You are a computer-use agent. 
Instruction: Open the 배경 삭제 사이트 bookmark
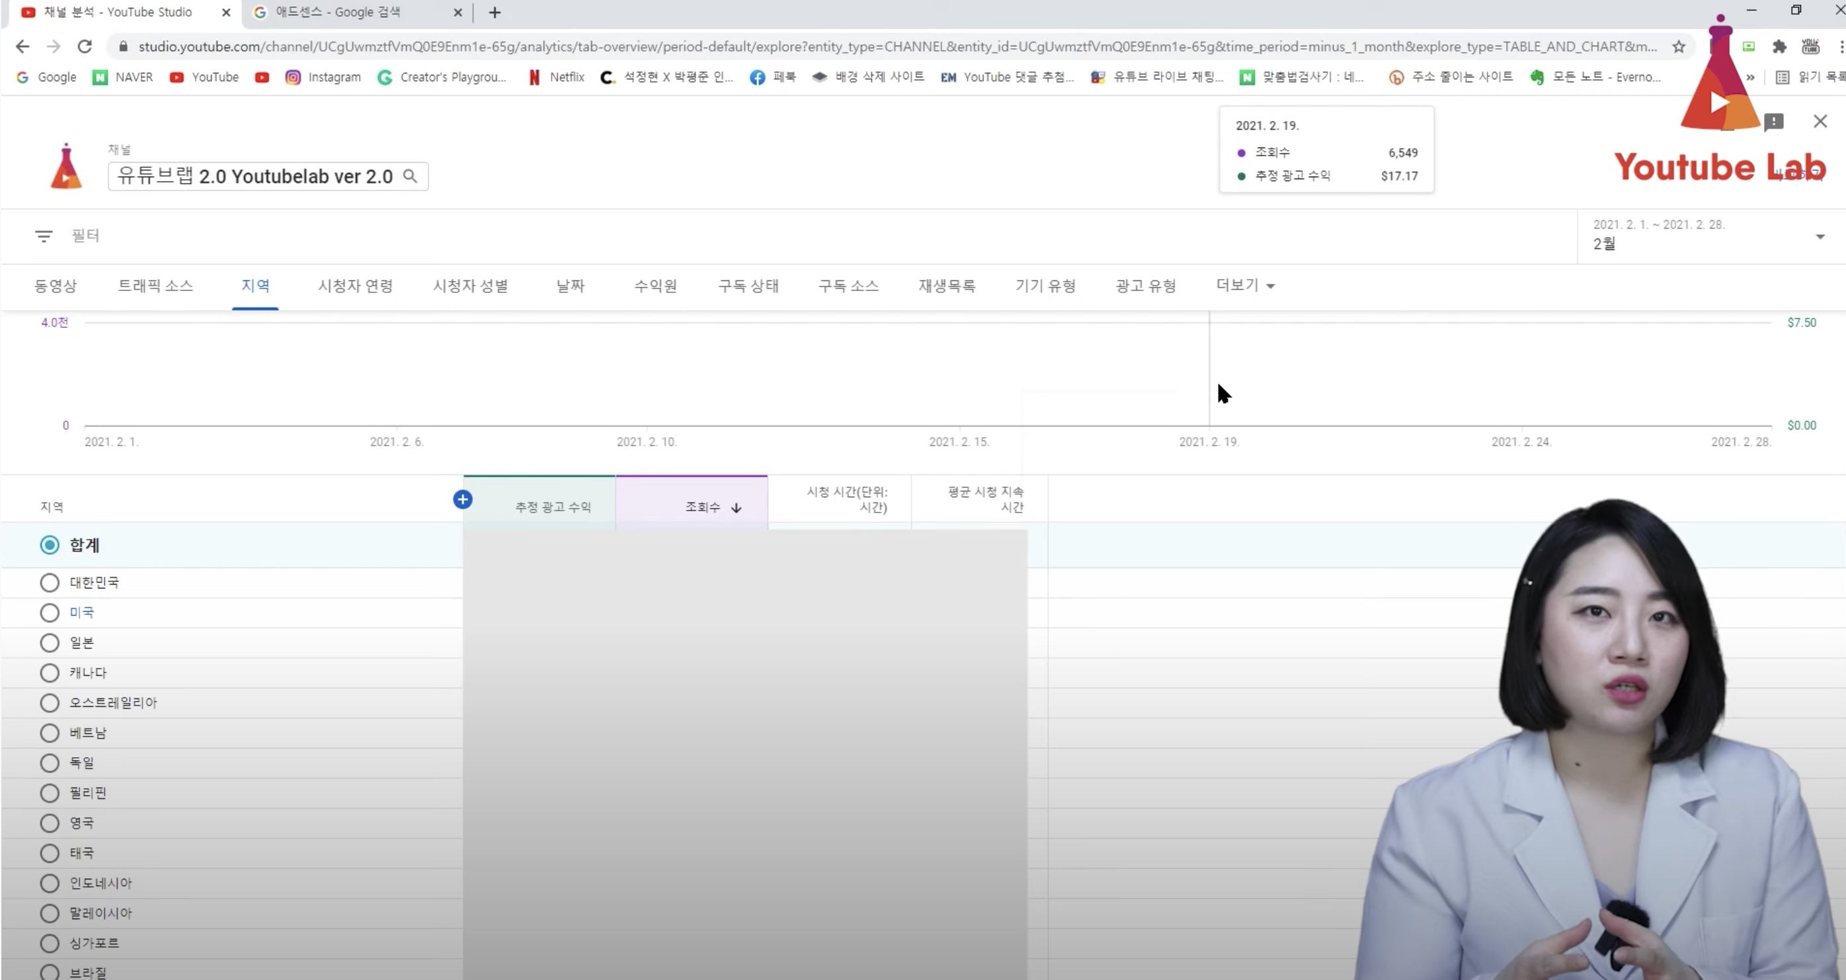(868, 77)
